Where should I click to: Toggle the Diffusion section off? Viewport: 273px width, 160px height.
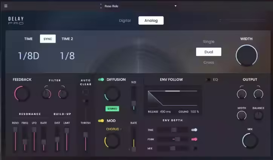[x=101, y=80]
